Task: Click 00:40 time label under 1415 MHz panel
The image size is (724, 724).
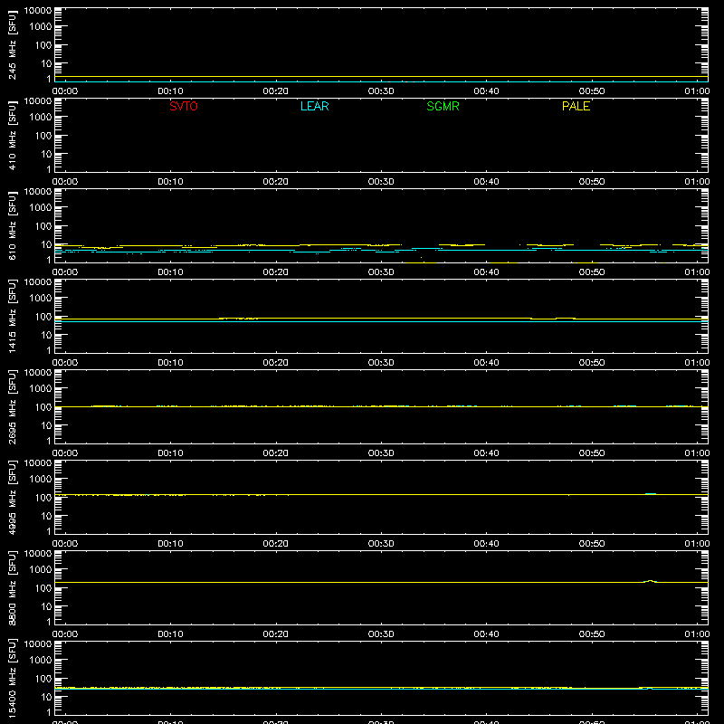Action: coord(486,363)
